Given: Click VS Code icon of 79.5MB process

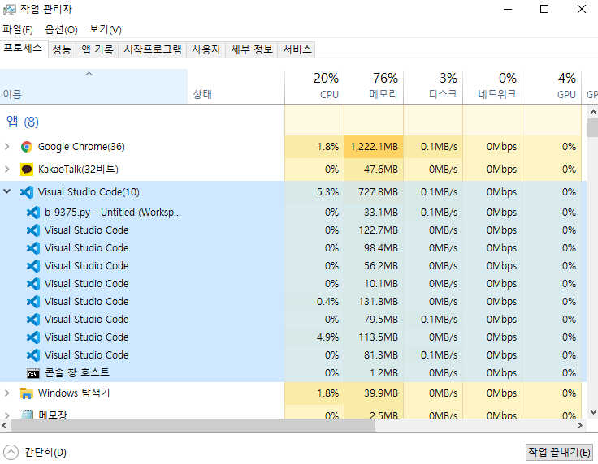Looking at the screenshot, I should (x=33, y=320).
